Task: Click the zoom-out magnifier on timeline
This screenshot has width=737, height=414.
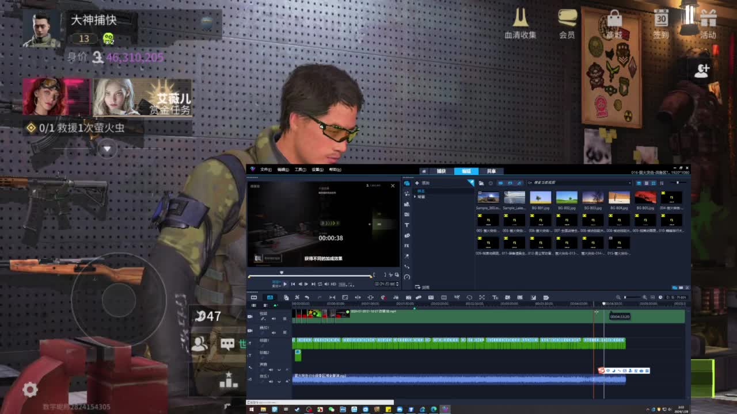Action: [x=618, y=297]
